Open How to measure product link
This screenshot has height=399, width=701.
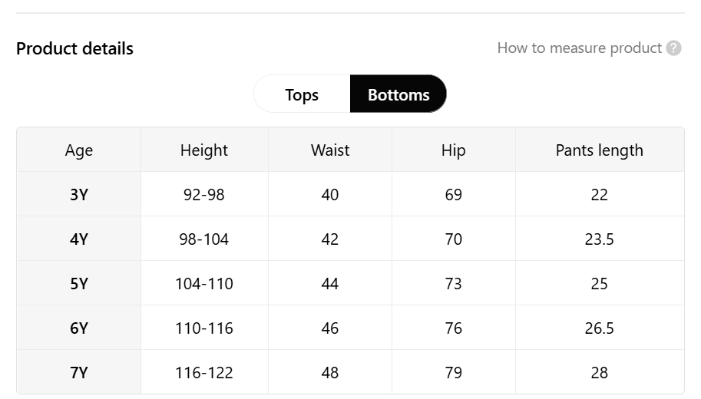point(580,48)
